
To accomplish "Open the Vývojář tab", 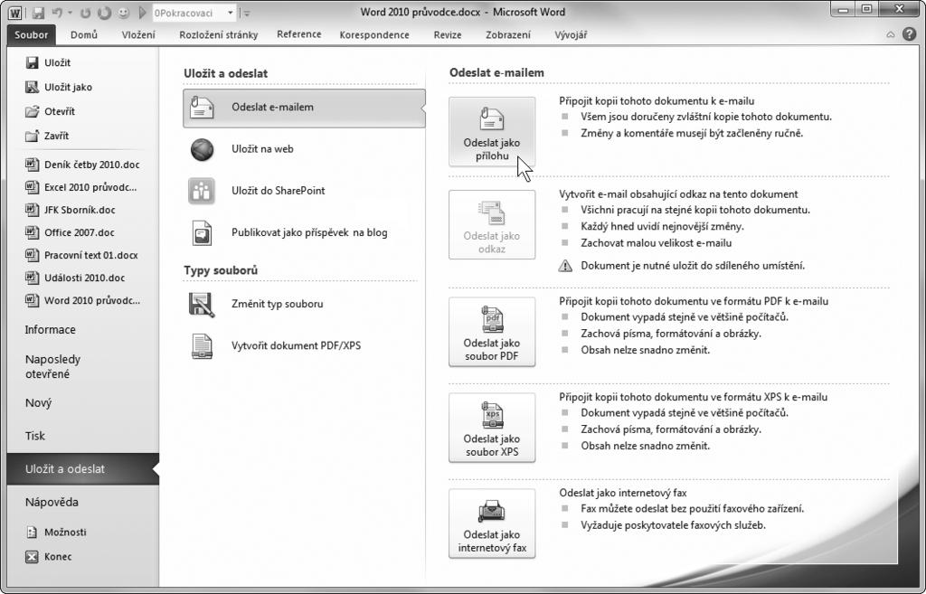I will pos(571,35).
